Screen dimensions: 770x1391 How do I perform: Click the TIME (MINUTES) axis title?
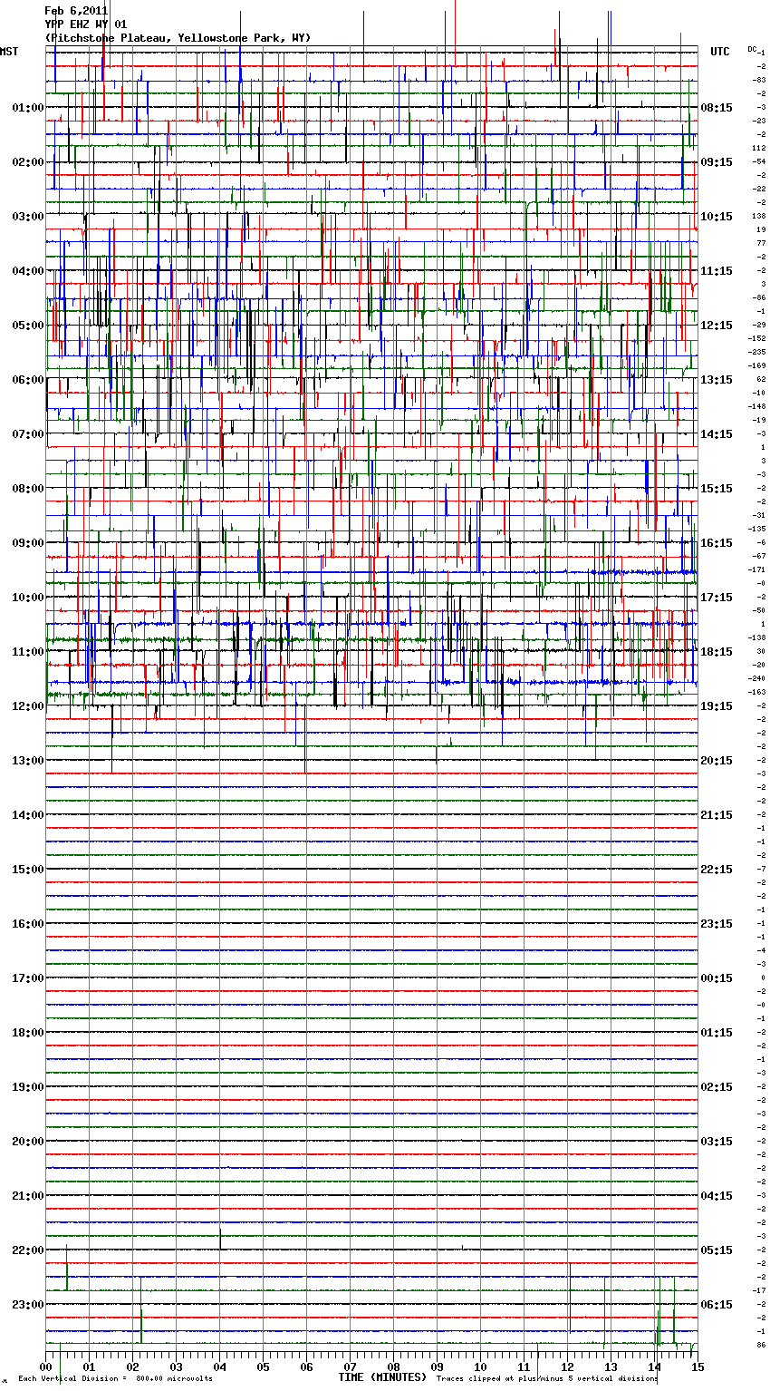pos(382,1377)
